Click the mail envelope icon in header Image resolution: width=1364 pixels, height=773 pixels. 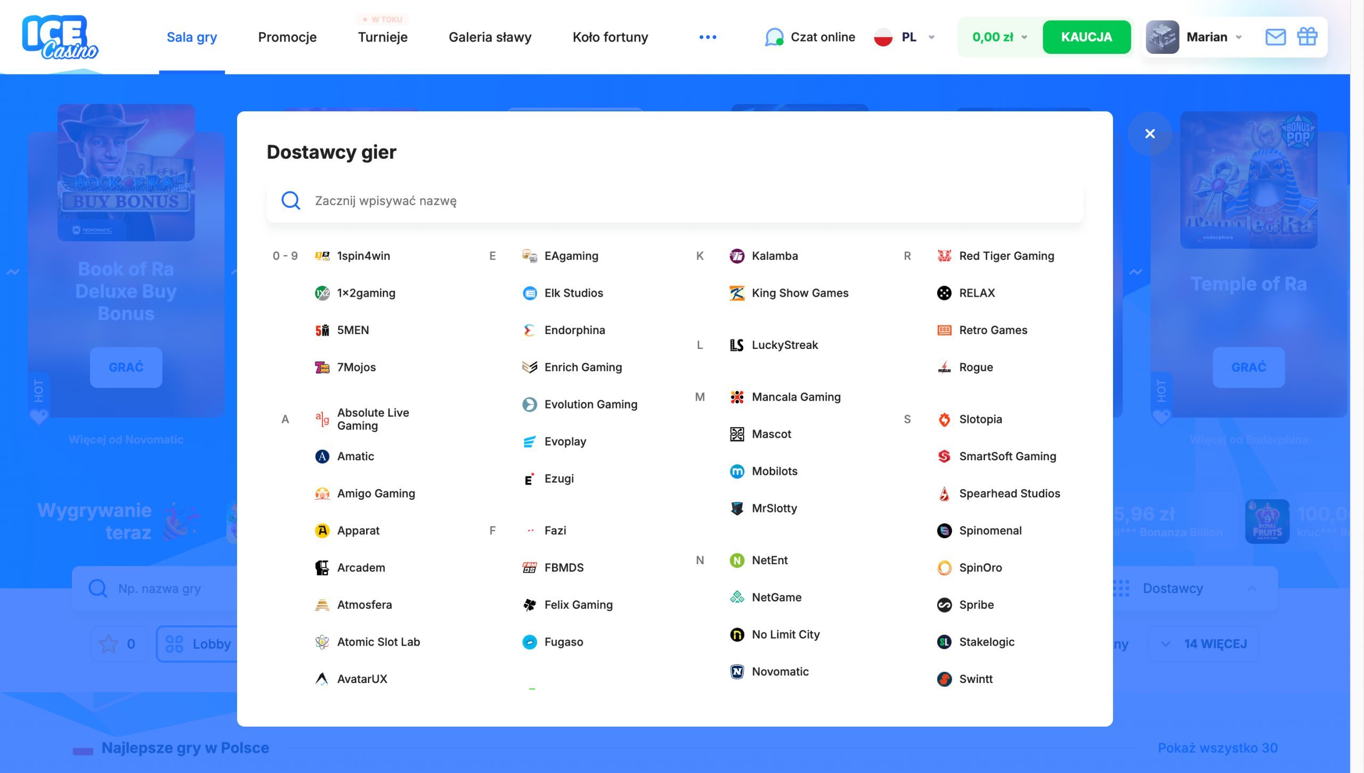point(1275,37)
